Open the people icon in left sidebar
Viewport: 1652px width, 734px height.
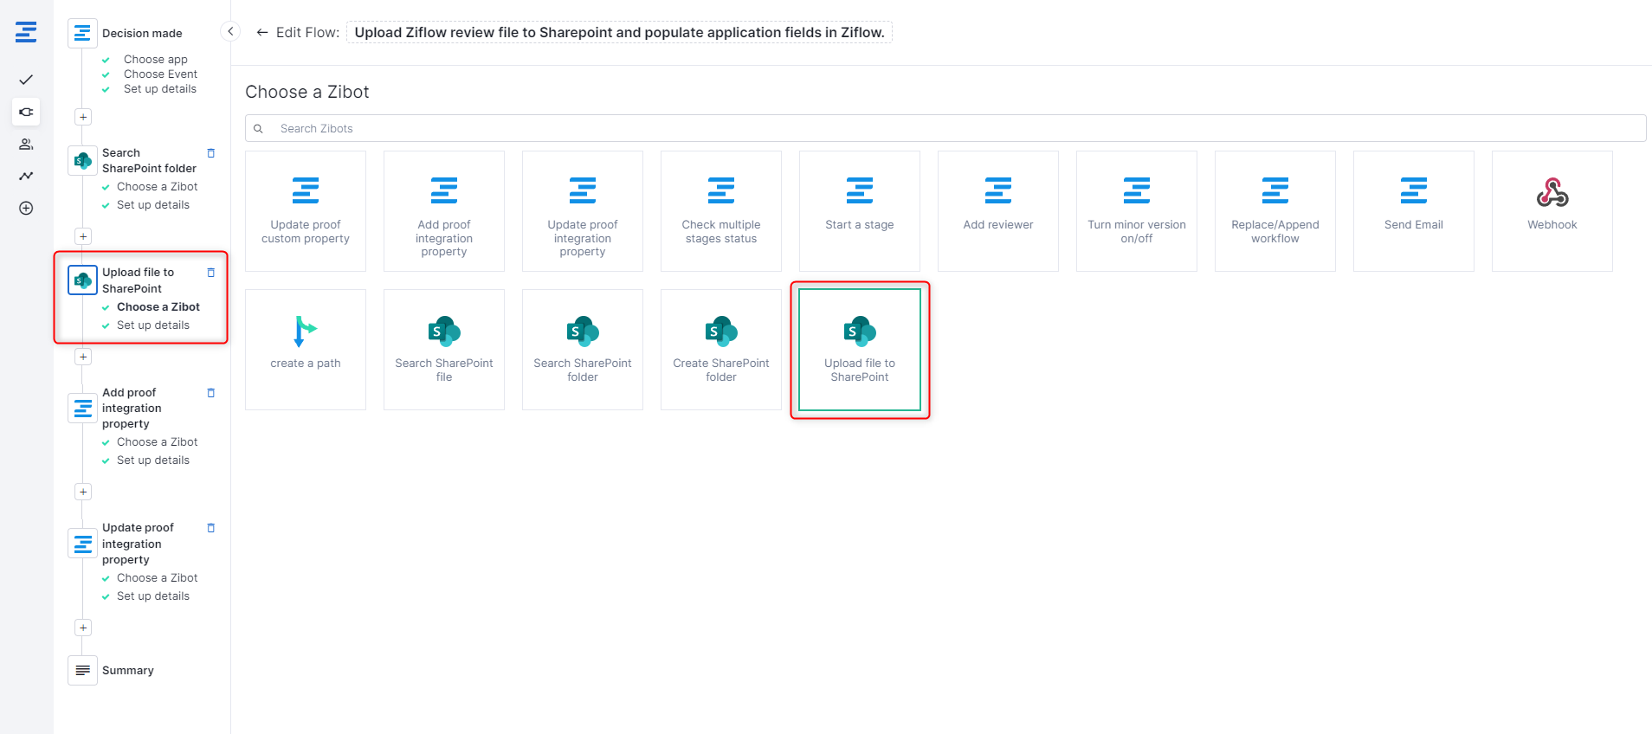coord(26,144)
